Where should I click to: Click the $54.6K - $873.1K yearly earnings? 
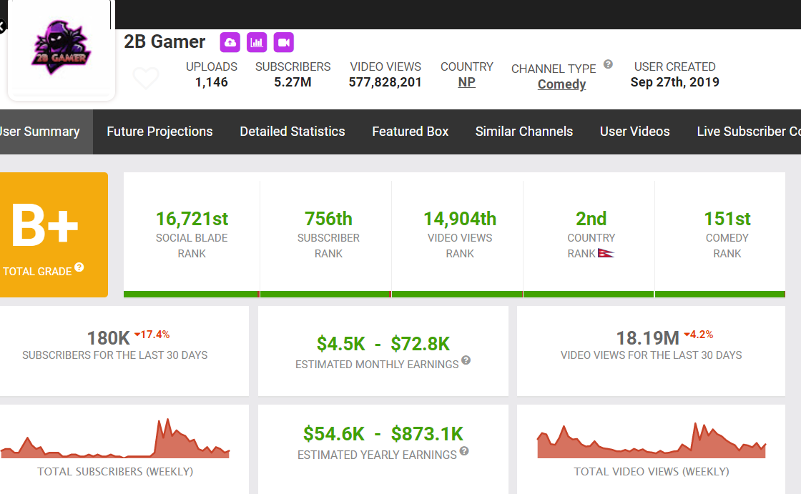[383, 434]
